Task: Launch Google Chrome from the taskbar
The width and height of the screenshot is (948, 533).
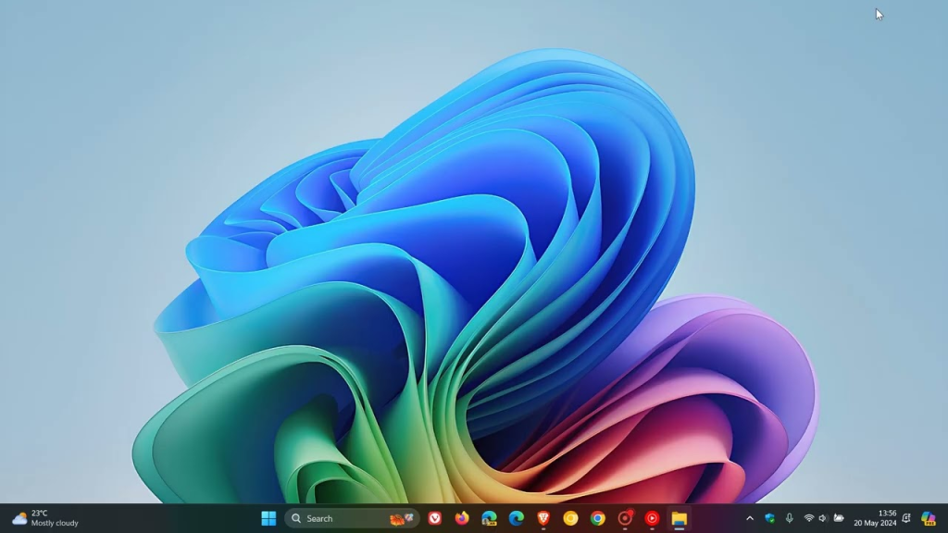Action: tap(598, 518)
